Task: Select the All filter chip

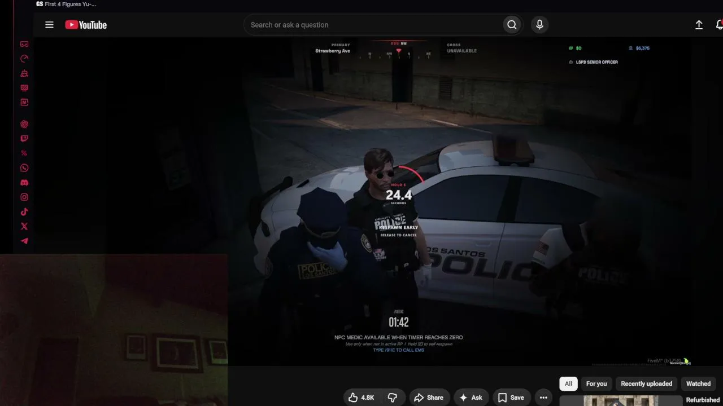Action: (568, 384)
